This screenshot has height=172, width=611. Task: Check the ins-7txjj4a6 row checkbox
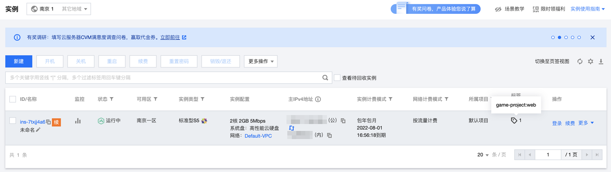click(x=13, y=121)
